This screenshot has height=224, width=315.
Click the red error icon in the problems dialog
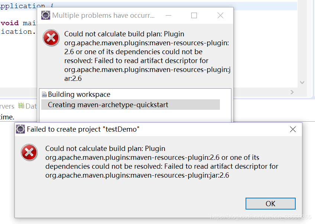(x=51, y=38)
